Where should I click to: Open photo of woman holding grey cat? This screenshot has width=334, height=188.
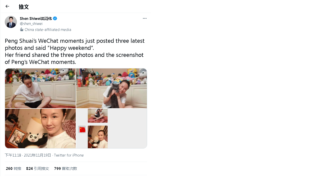111,88
